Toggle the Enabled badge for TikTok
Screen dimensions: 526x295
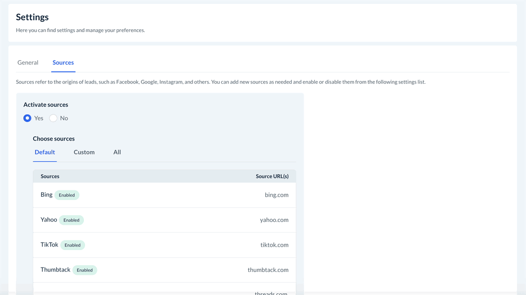tap(73, 245)
